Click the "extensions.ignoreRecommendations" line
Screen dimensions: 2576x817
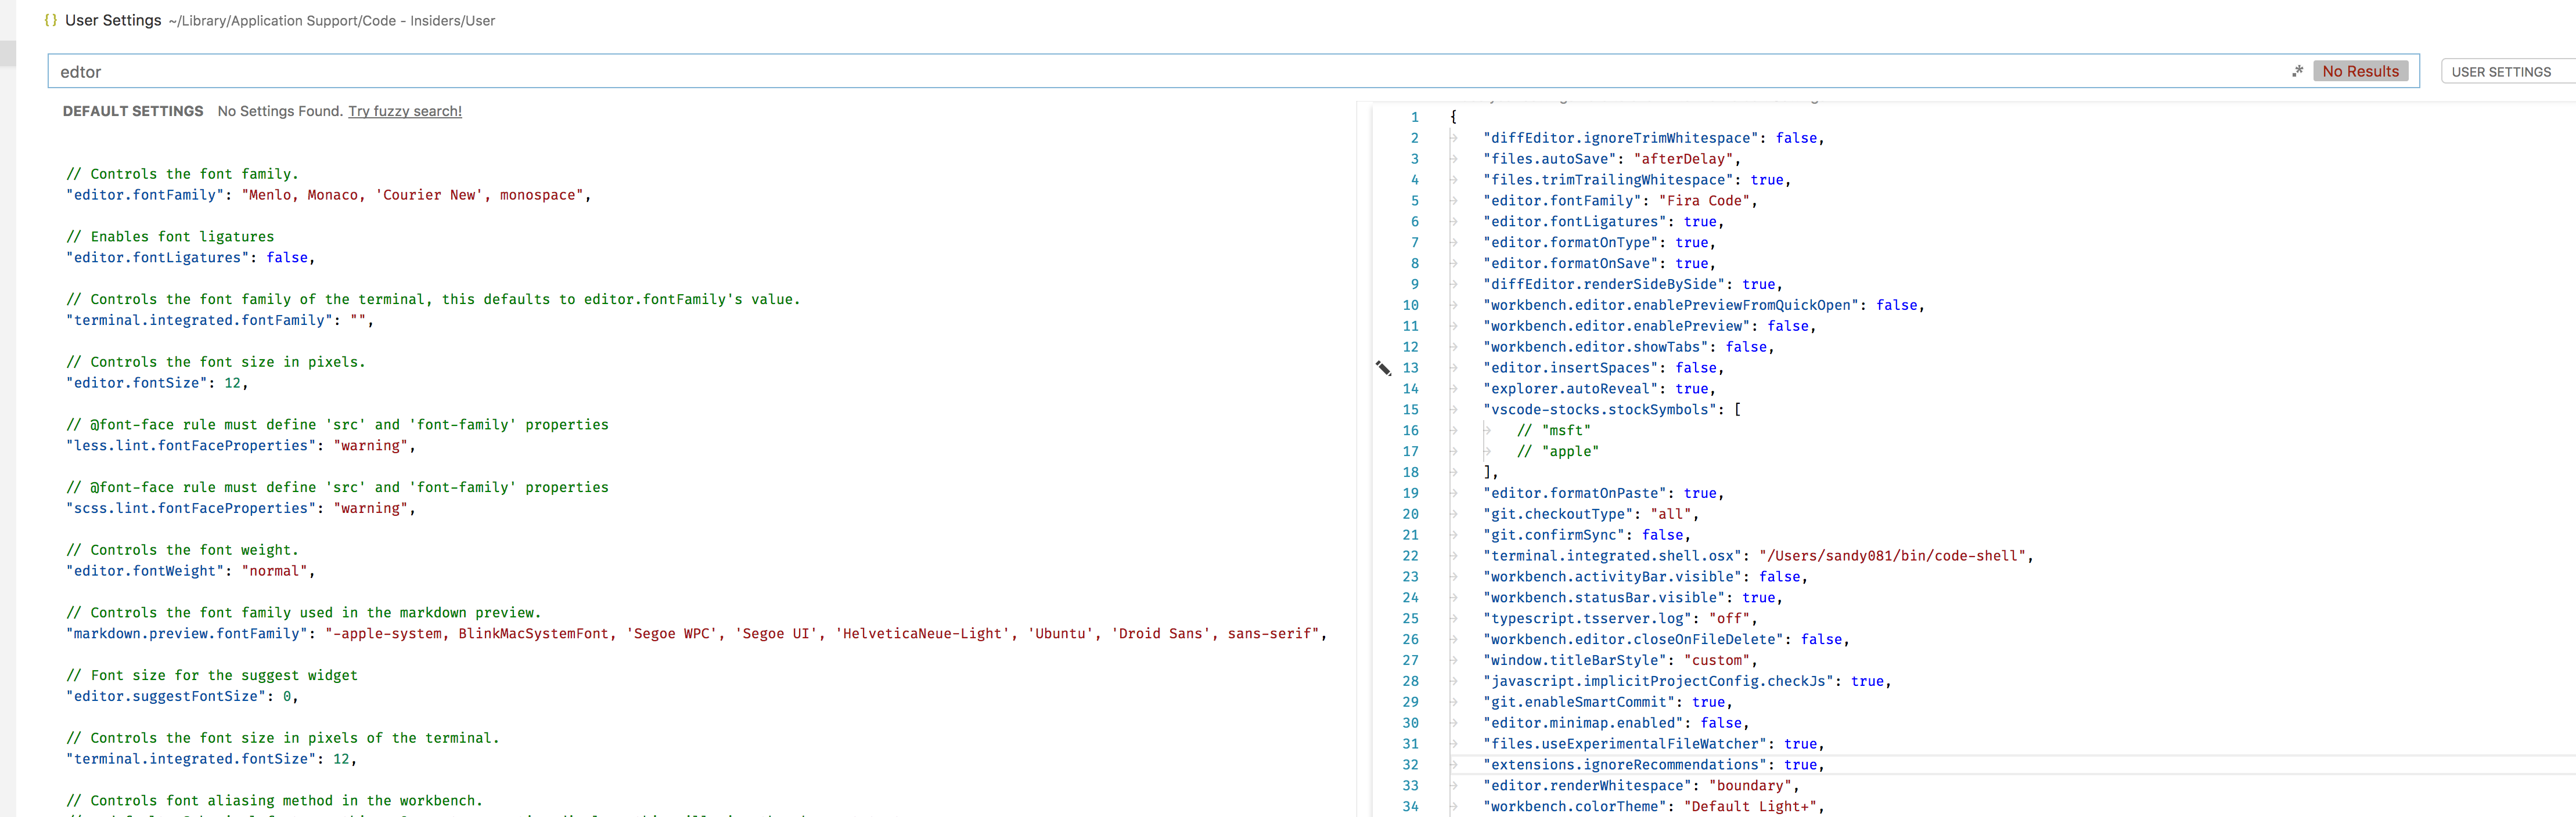pyautogui.click(x=1654, y=765)
